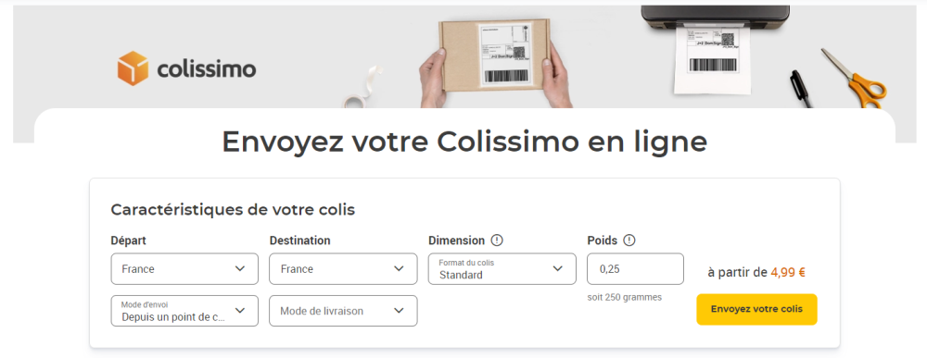The image size is (927, 358).
Task: Click the Envoyez votre colis button
Action: tap(756, 310)
